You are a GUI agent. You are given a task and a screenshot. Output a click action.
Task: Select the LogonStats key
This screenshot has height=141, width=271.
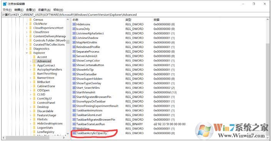click(45, 128)
